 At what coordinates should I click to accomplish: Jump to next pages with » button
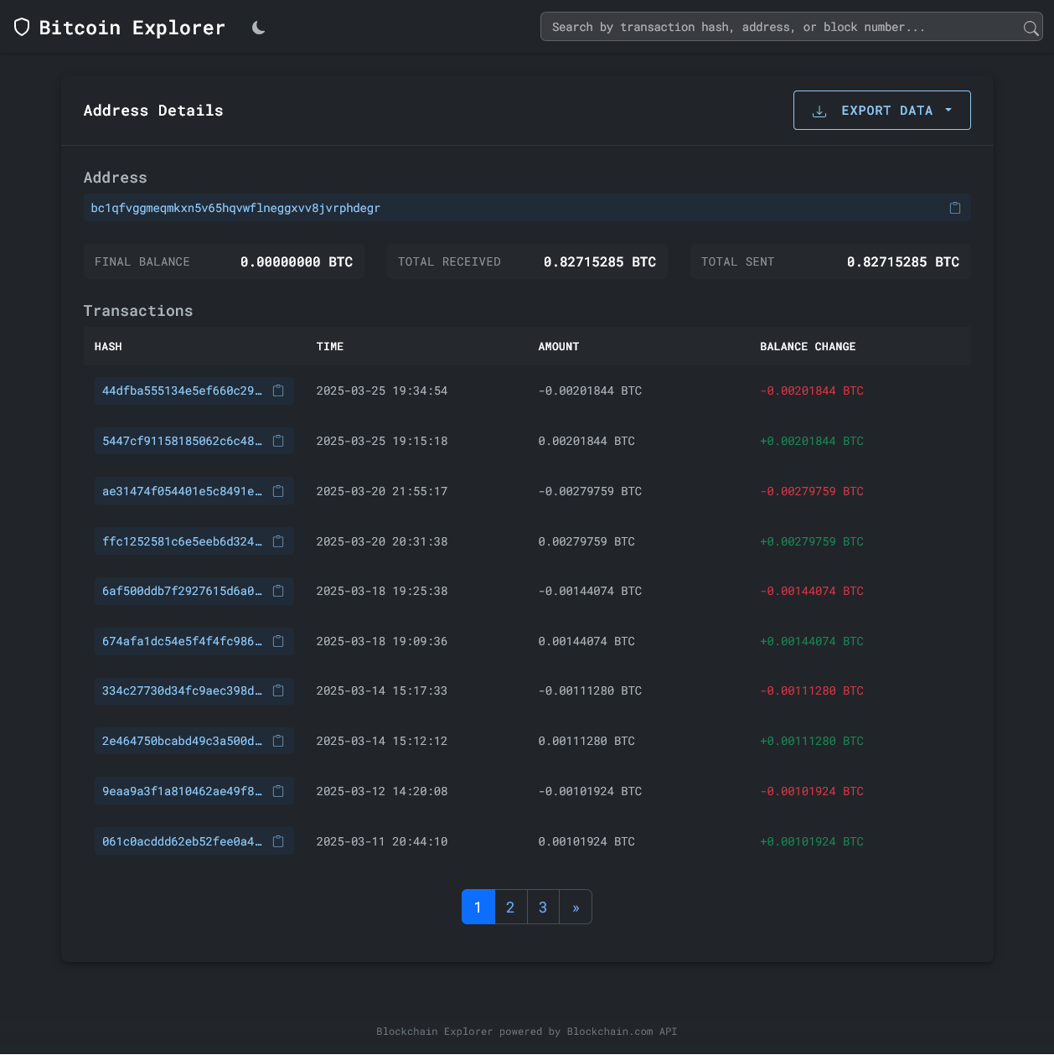(x=576, y=907)
